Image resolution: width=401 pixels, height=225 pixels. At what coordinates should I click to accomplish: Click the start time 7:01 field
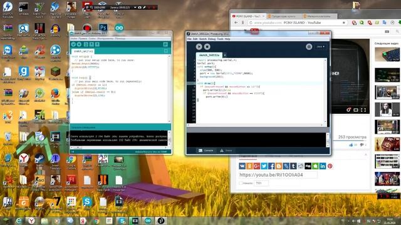coord(261,183)
